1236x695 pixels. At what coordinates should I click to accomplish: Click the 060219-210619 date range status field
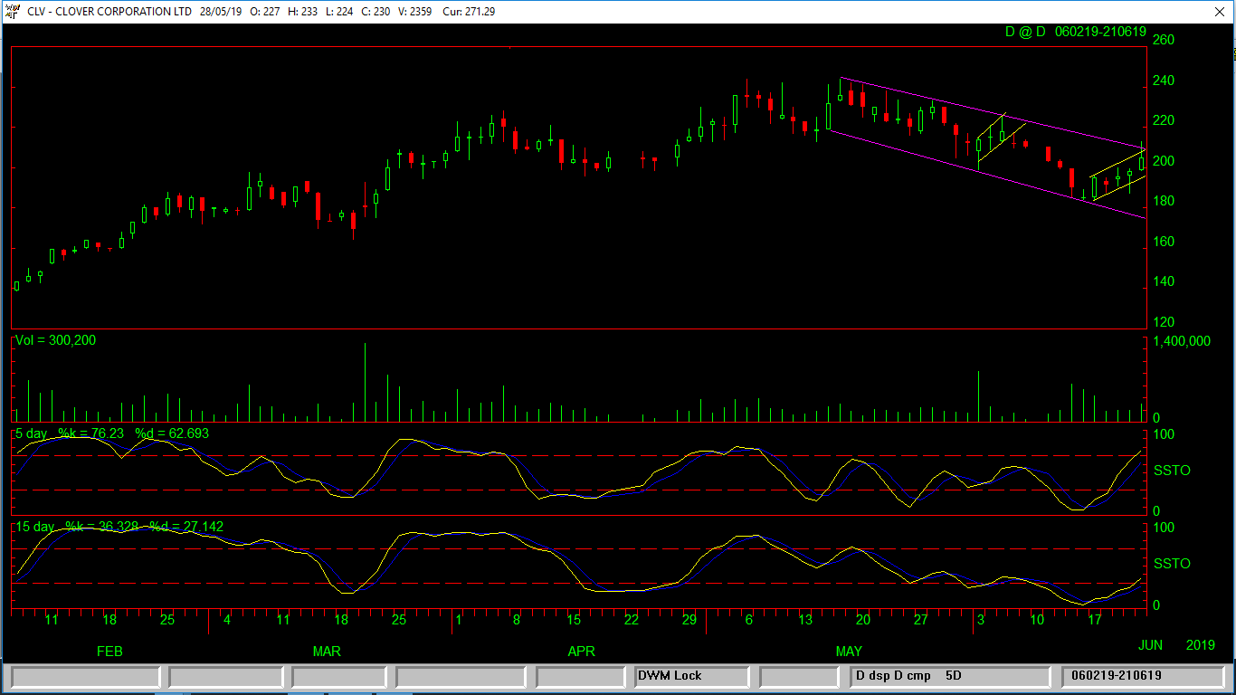click(1142, 676)
